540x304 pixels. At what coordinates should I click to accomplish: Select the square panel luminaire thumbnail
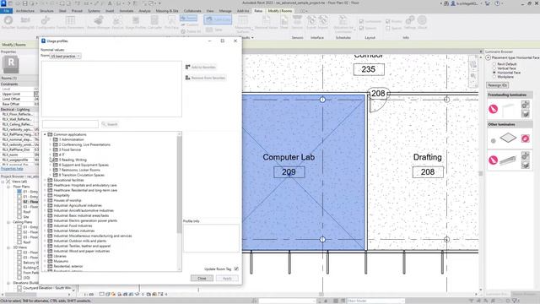pos(508,138)
